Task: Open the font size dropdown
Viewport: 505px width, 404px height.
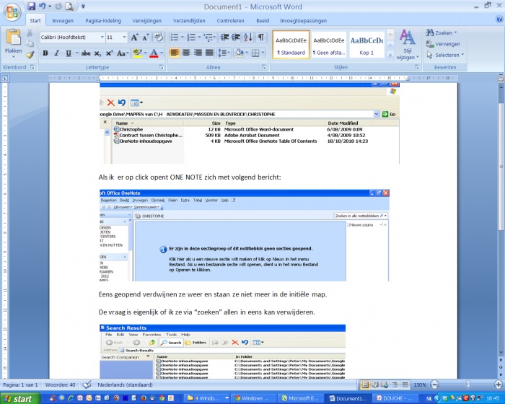Action: click(124, 38)
